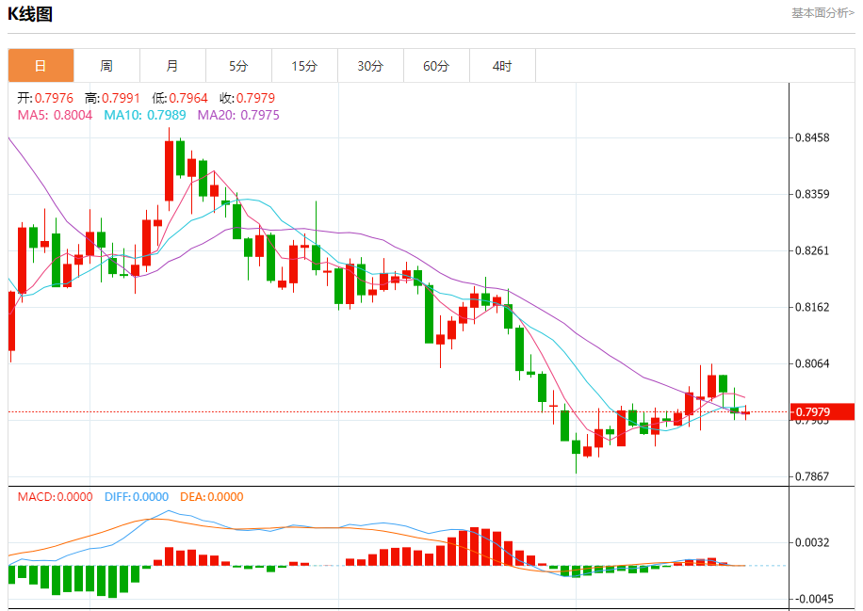Viewport: 863px width, 611px height.
Task: Click the 0.8064 price axis label
Action: pyautogui.click(x=812, y=363)
